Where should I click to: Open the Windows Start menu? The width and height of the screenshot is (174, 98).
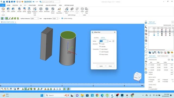coord(42,95)
